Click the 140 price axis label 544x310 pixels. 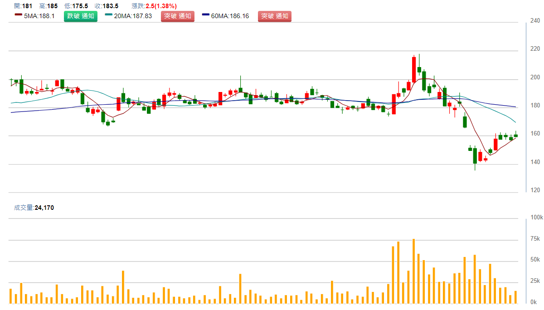(x=535, y=162)
